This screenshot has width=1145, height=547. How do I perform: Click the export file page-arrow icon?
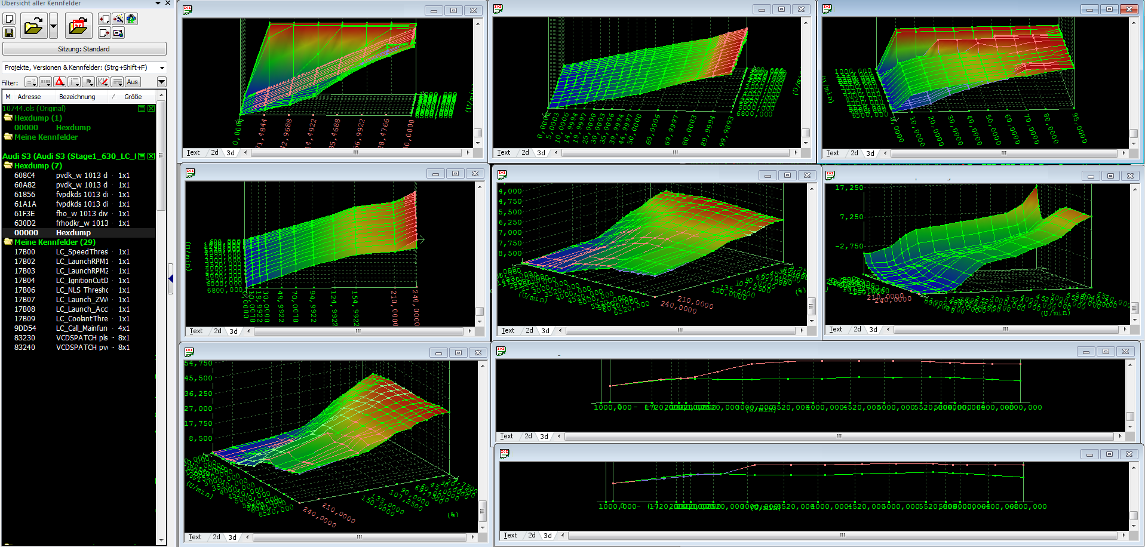105,33
